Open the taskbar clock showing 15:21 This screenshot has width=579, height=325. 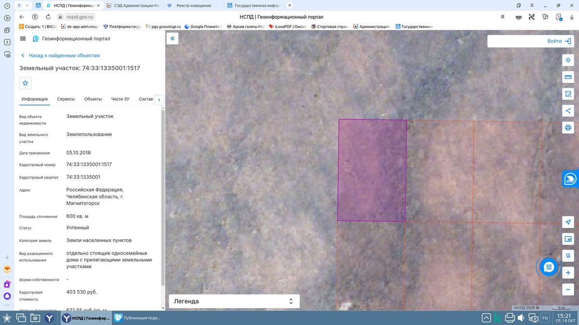[x=565, y=318]
